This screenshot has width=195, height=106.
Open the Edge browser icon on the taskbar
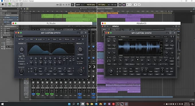click(105, 104)
